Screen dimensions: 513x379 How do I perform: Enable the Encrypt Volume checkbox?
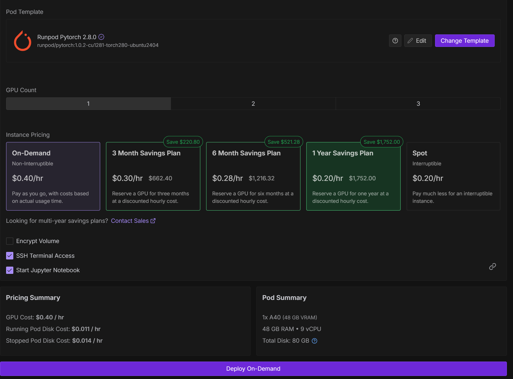10,241
